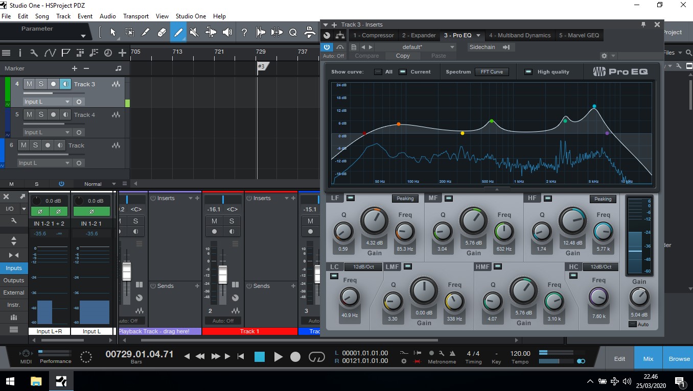Image resolution: width=693 pixels, height=391 pixels.
Task: Select the Listen tool
Action: point(227,32)
